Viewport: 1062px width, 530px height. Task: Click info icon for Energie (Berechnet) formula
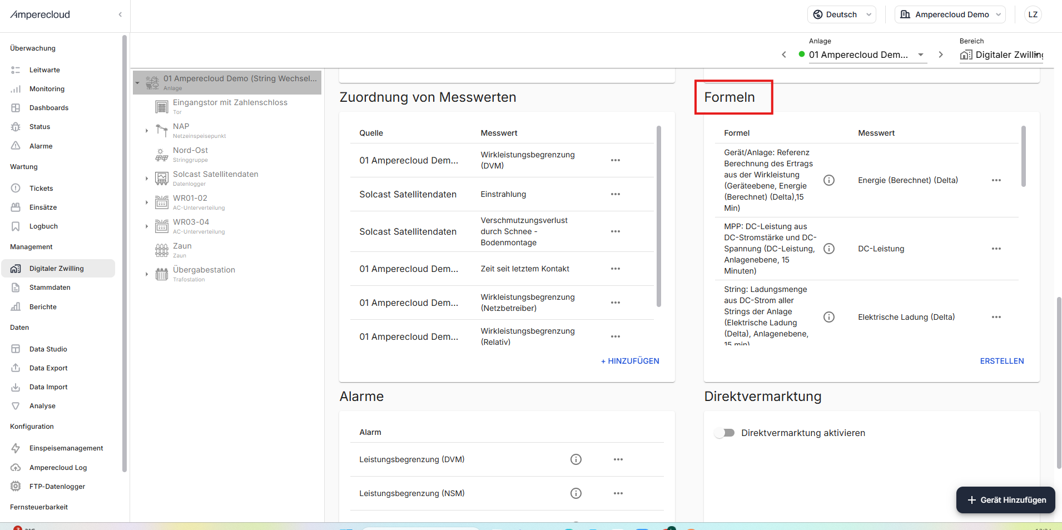point(828,180)
